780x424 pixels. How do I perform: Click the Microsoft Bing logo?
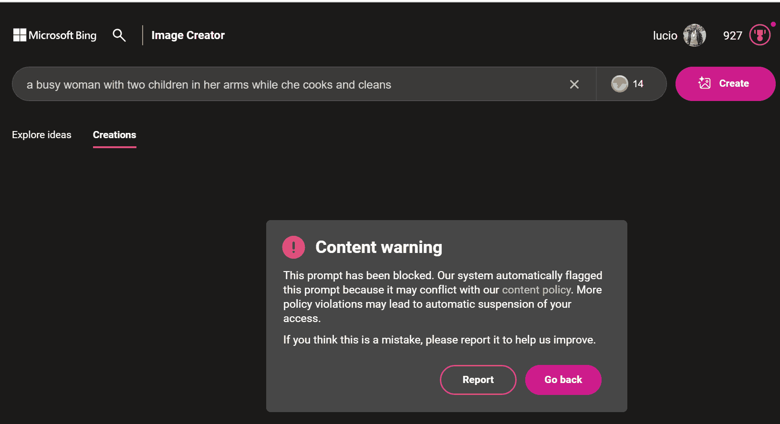pos(55,35)
